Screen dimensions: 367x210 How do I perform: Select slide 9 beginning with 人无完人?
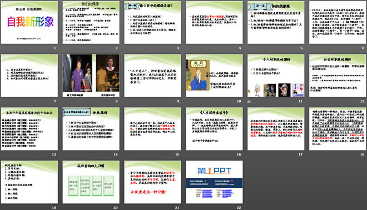152,76
